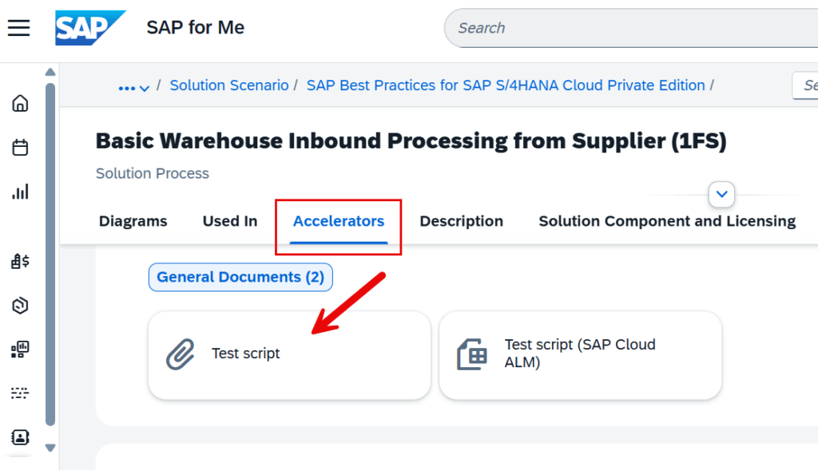Expand the breadcrumb ellipsis dropdown
The image size is (818, 470).
pyautogui.click(x=133, y=85)
